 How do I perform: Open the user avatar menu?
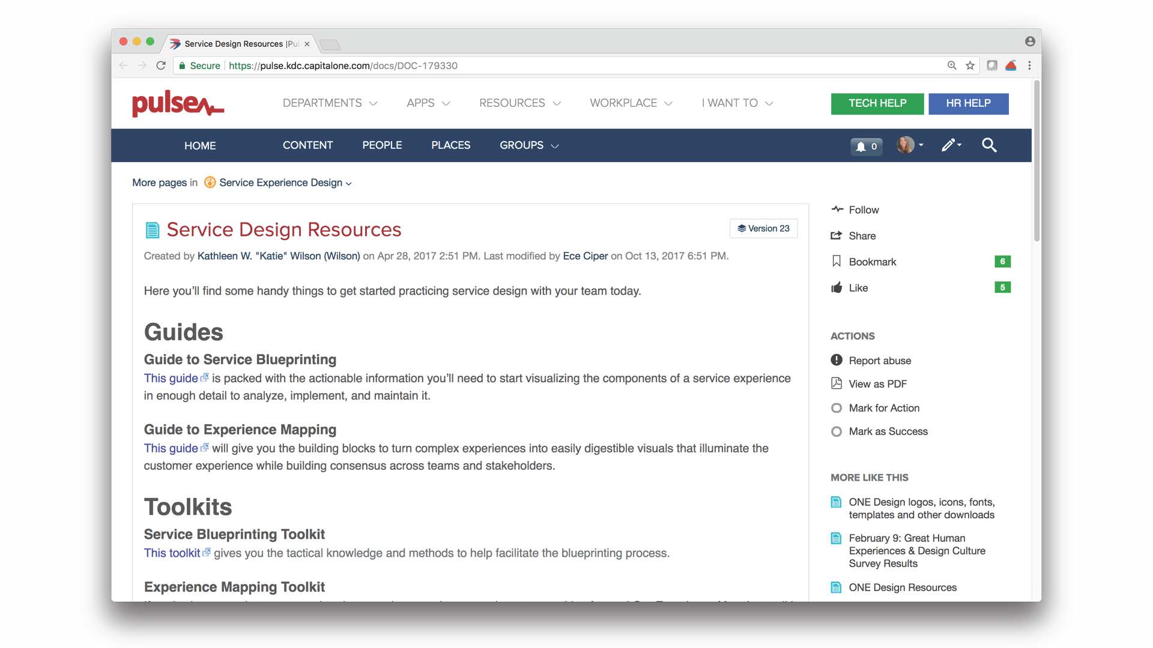910,145
